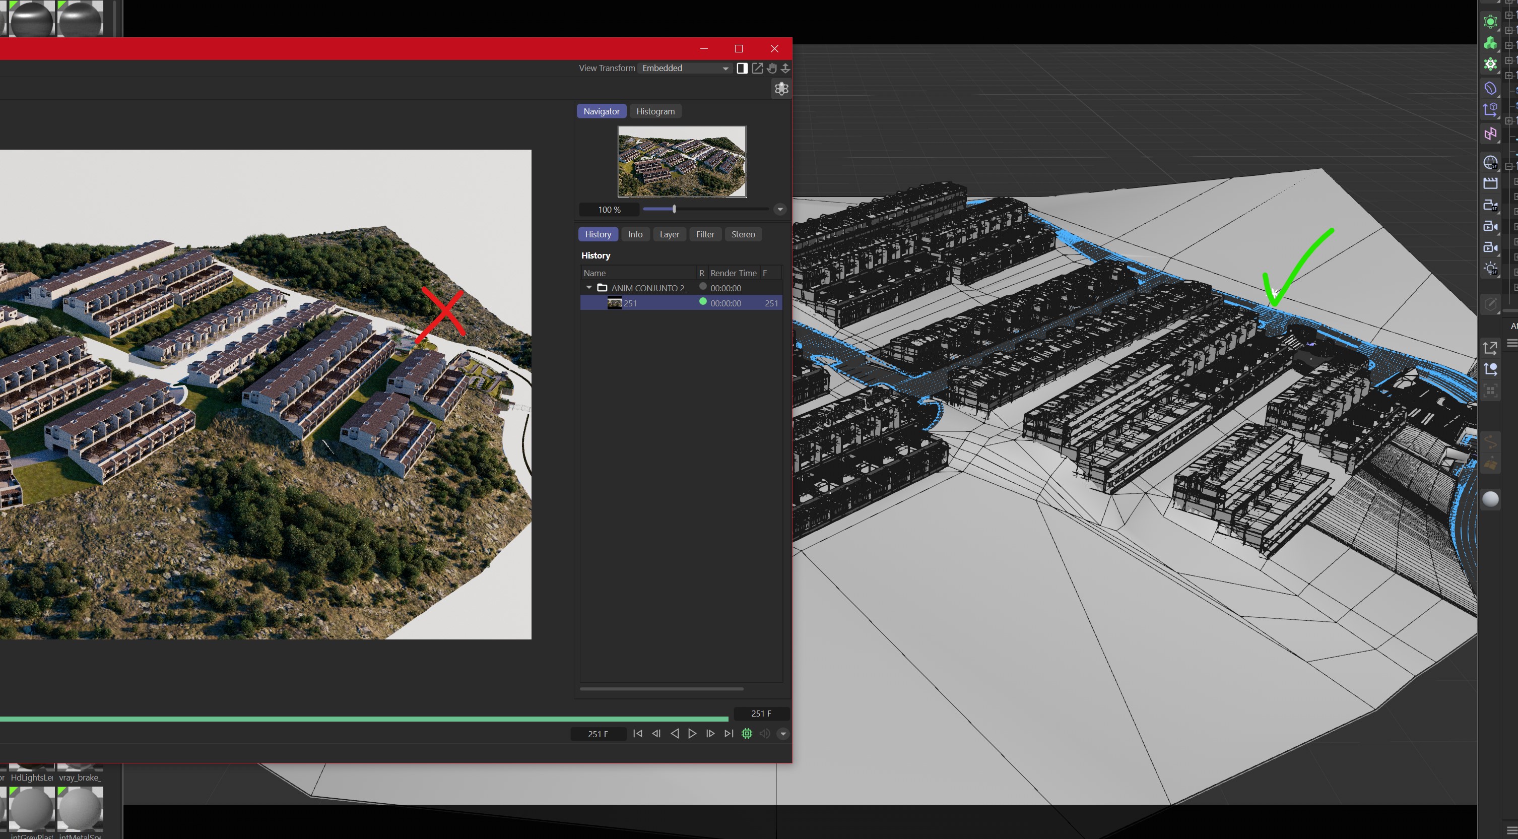Collapse the ANIM CONJUNTO 2_ folder
Viewport: 1518px width, 839px height.
click(588, 288)
